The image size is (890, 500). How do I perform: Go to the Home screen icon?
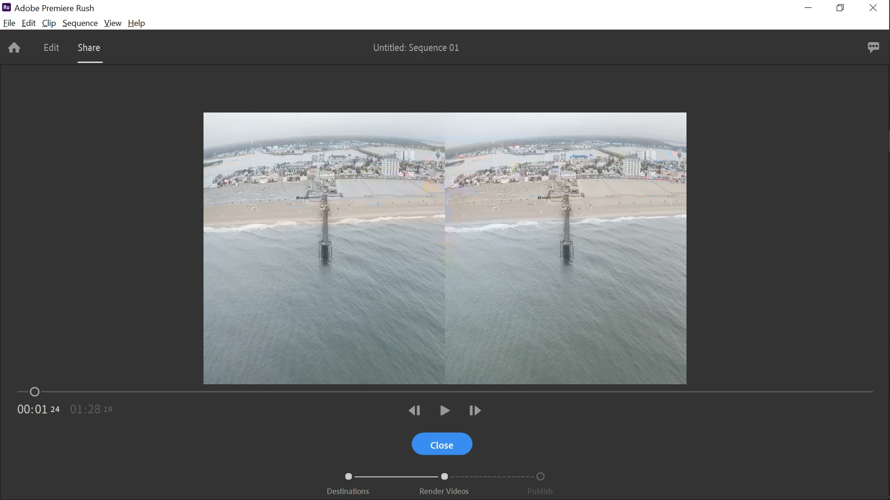[x=14, y=48]
